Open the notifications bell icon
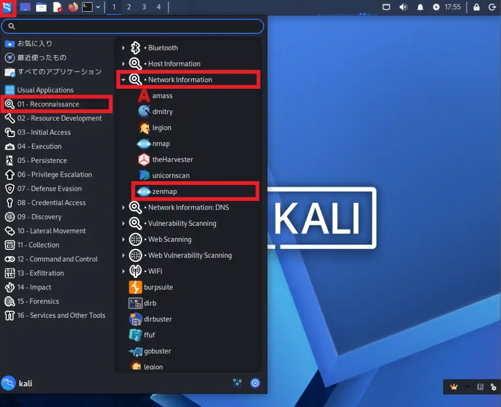 420,7
